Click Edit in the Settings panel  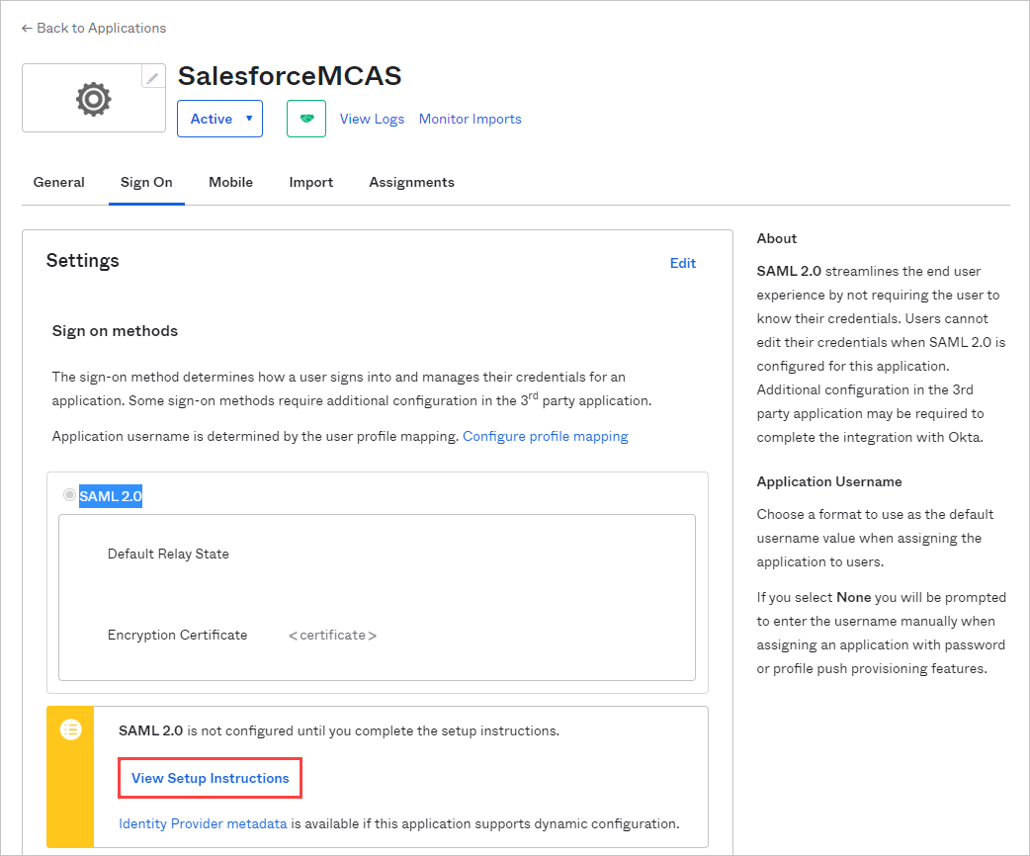coord(683,263)
